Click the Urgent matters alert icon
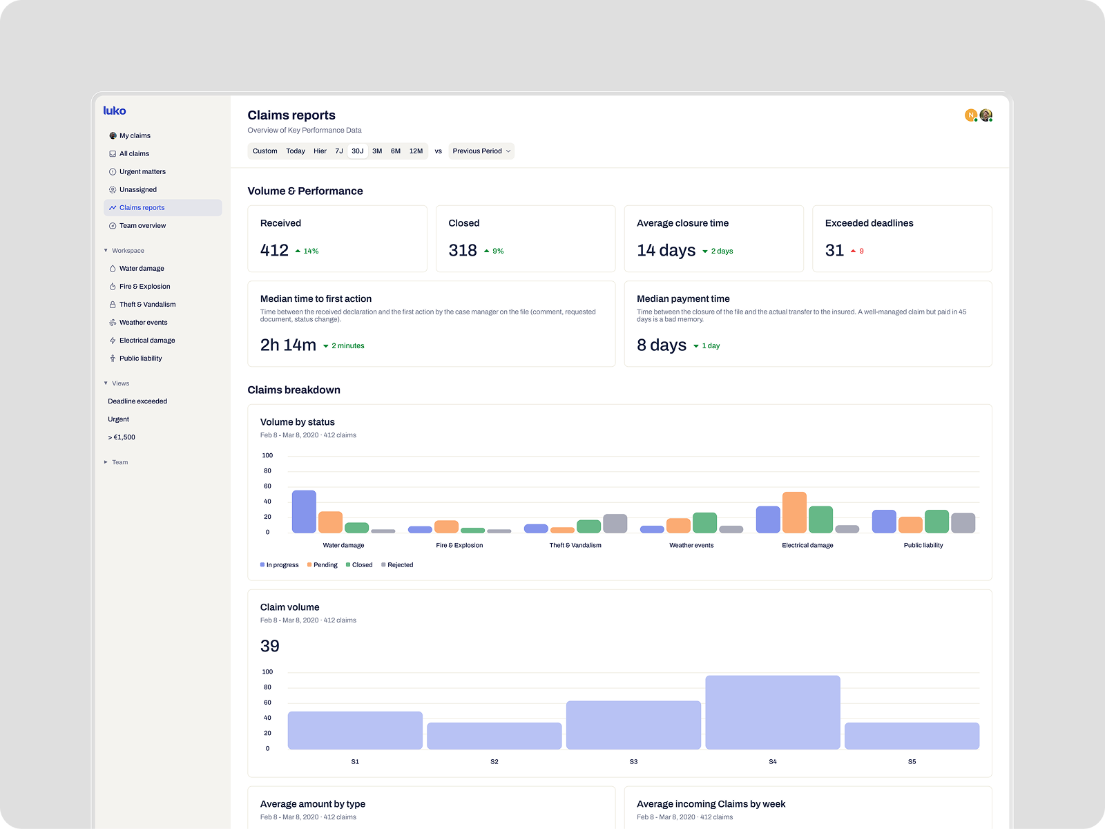Image resolution: width=1105 pixels, height=829 pixels. click(x=113, y=172)
